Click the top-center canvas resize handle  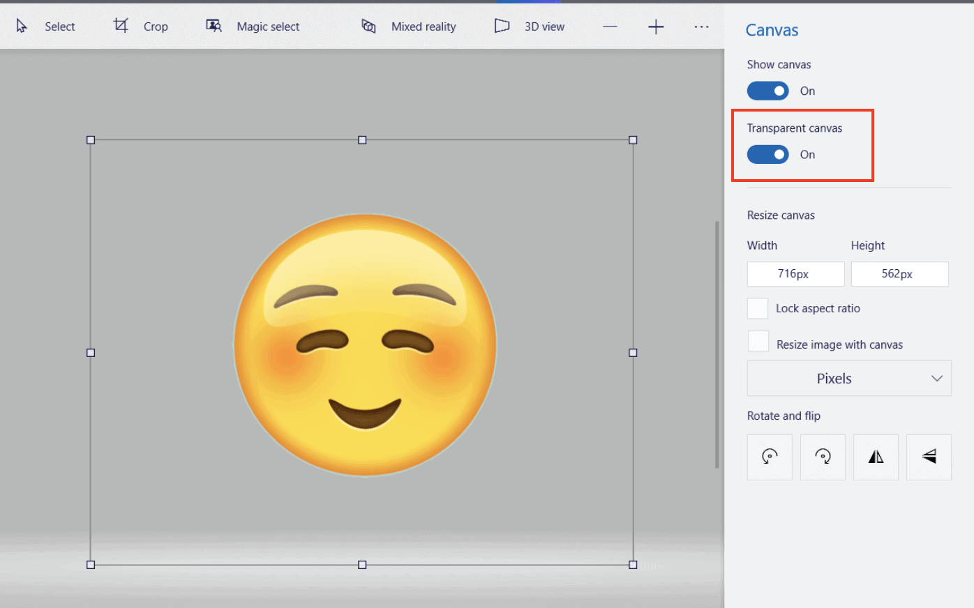pos(362,140)
